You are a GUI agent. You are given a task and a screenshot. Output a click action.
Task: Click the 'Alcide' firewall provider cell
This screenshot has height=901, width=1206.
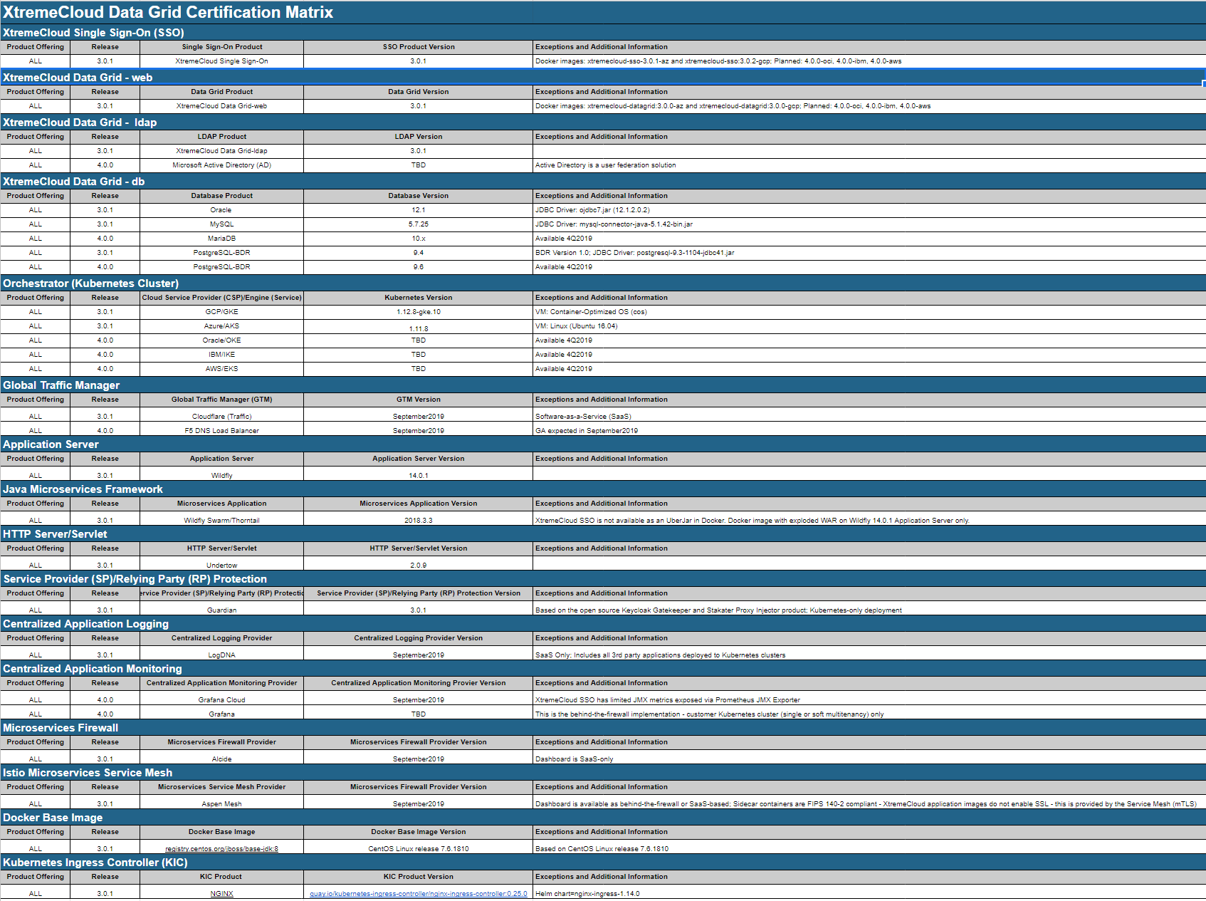pyautogui.click(x=221, y=759)
